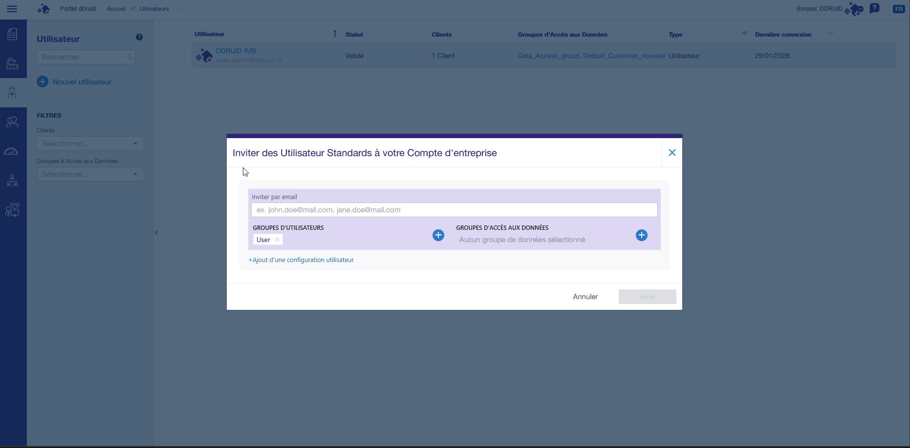Click Dernière connexion column header
910x448 pixels.
point(783,35)
